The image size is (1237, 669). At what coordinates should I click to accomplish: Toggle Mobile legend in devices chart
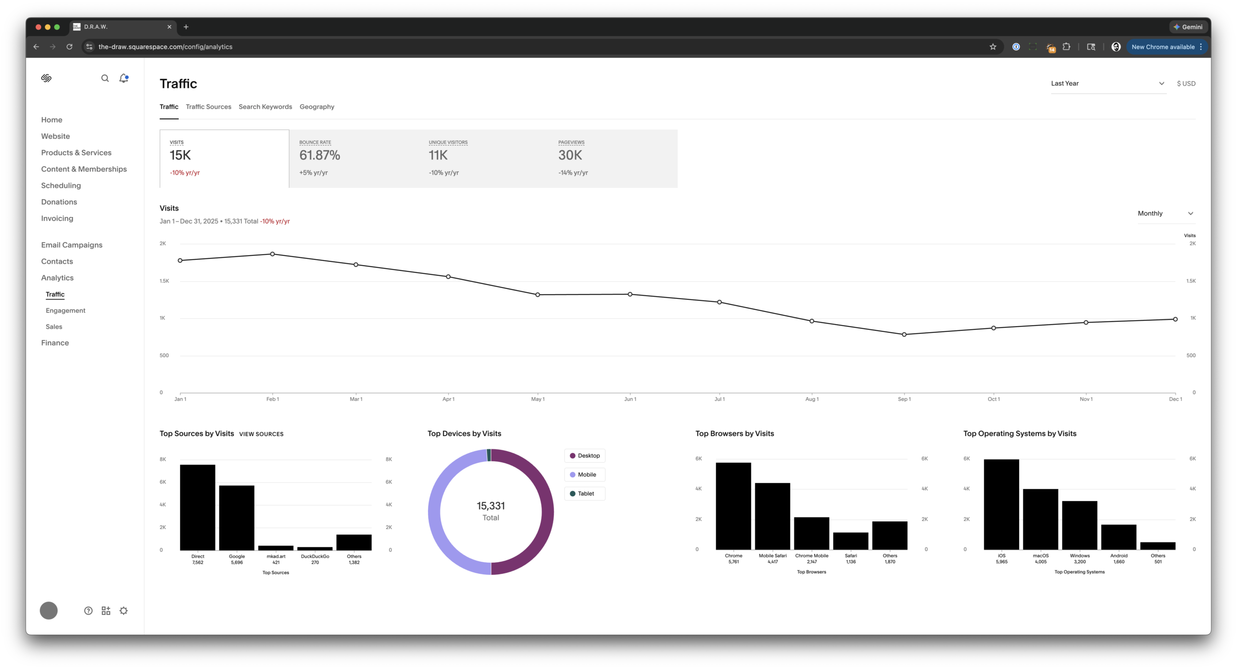(585, 474)
